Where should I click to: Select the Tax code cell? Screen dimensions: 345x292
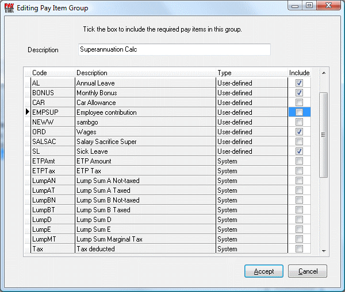coord(53,249)
